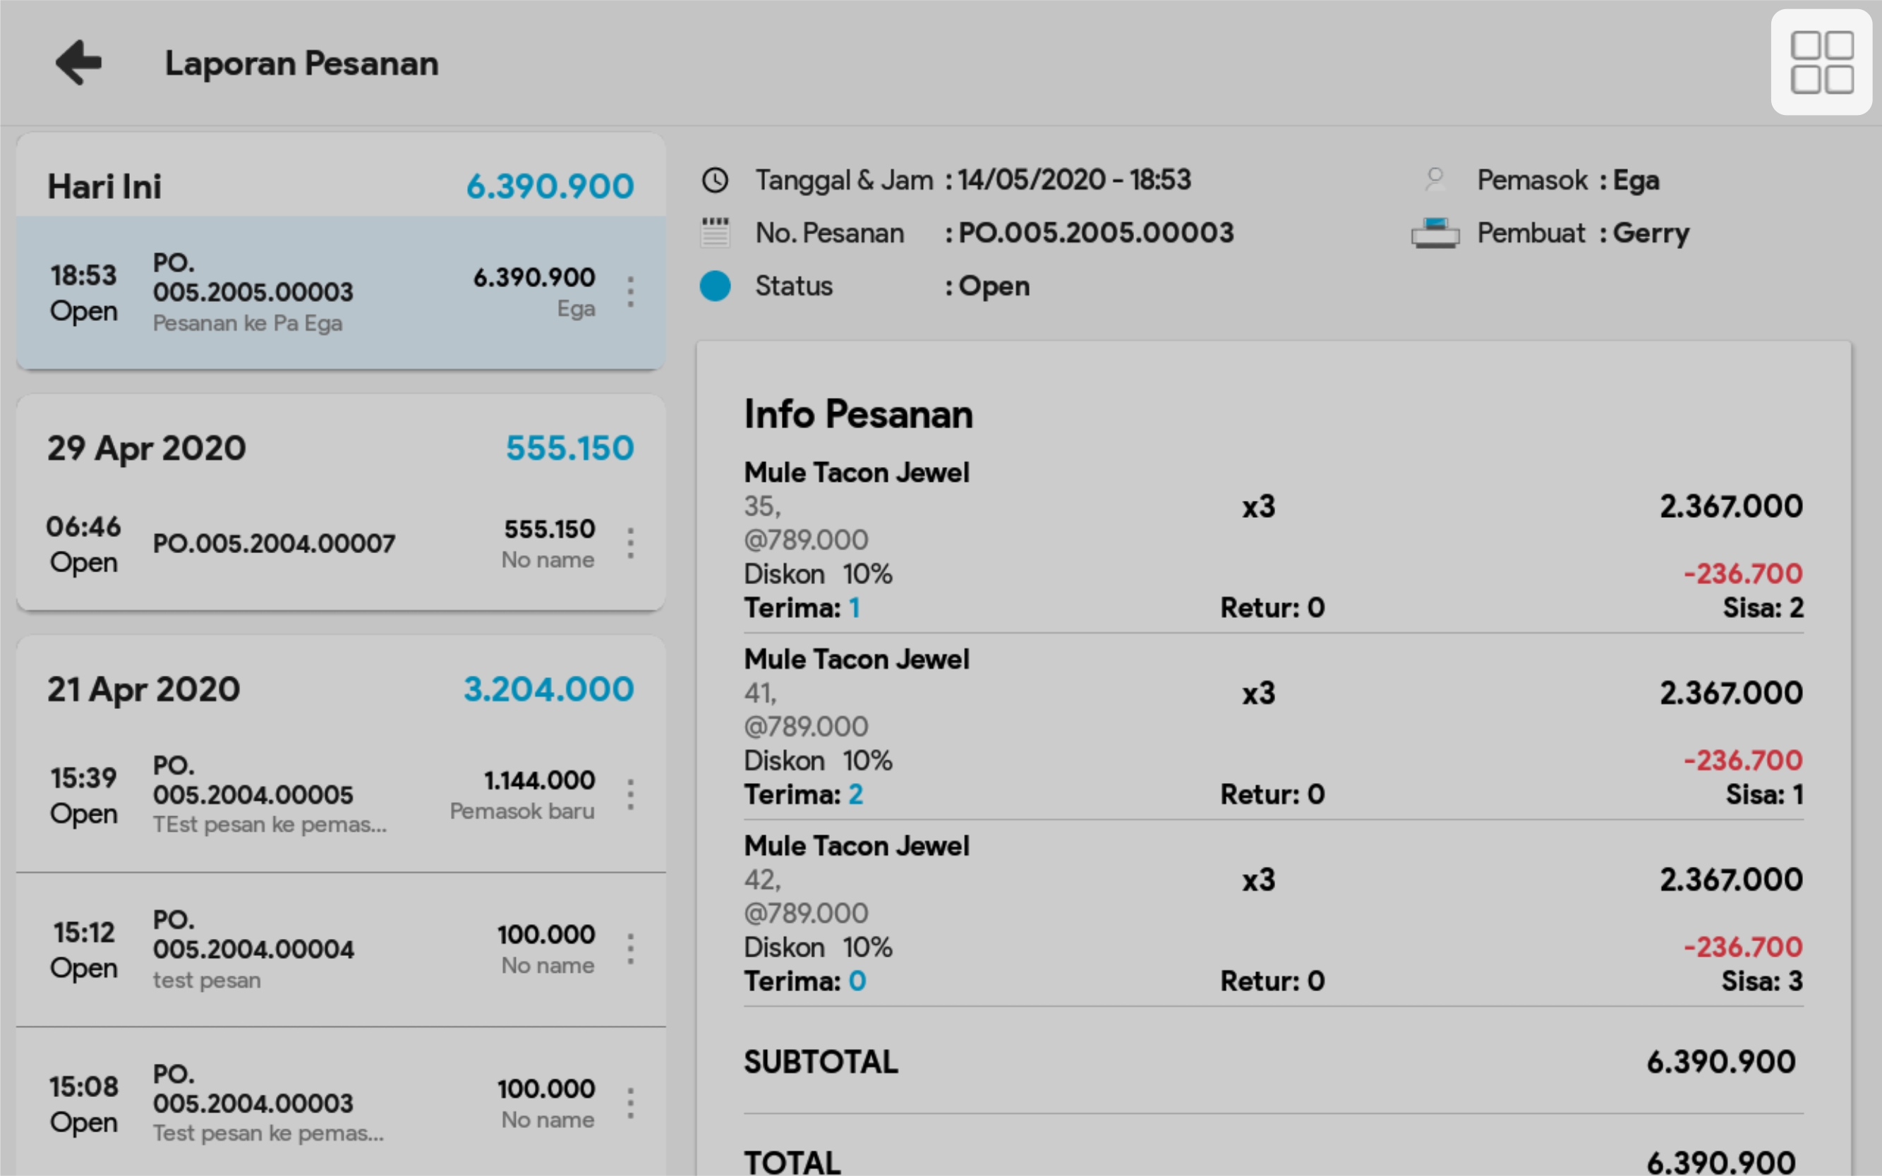The height and width of the screenshot is (1176, 1882).
Task: Click the back arrow icon
Action: [78, 62]
